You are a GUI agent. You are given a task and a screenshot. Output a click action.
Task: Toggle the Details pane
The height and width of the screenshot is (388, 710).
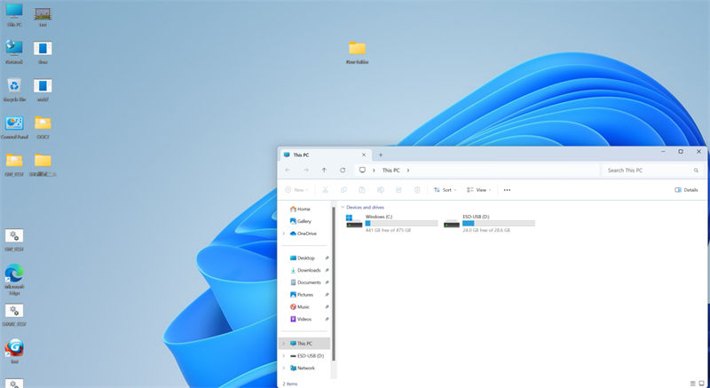pyautogui.click(x=686, y=190)
